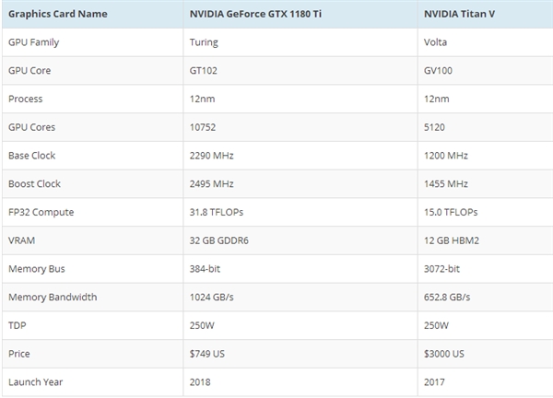Screen dimensions: 553x398
Task: Click the 32 GB GDDR6 cell
Action: 219,240
